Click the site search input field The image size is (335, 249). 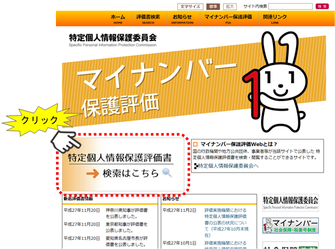290,7
